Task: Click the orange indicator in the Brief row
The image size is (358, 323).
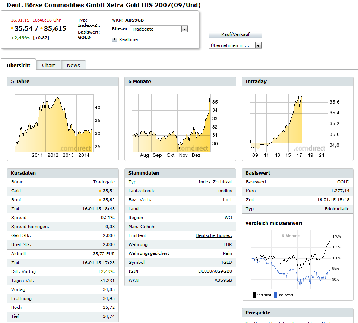Action: pos(100,200)
